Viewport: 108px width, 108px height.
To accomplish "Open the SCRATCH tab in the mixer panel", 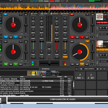I will 54,13.
